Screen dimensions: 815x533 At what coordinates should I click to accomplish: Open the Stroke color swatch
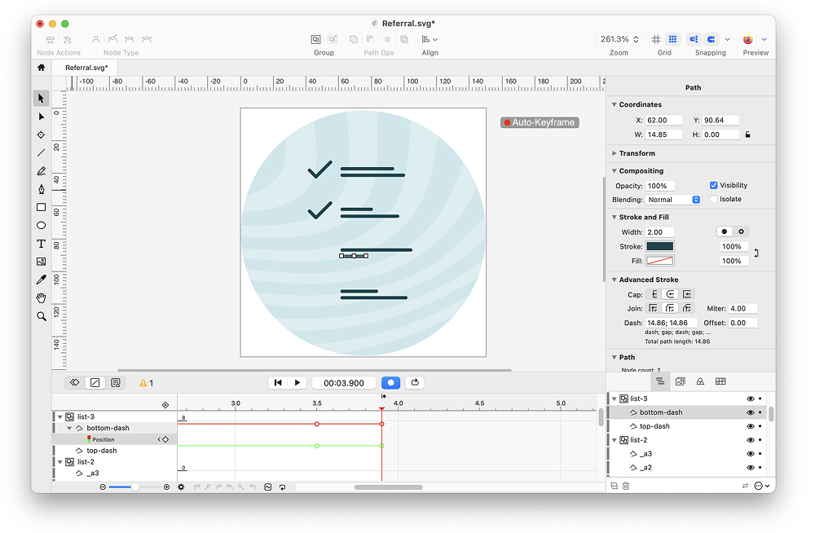660,246
